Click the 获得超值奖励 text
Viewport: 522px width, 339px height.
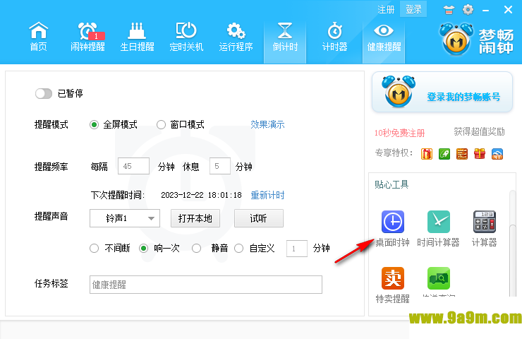tap(480, 131)
